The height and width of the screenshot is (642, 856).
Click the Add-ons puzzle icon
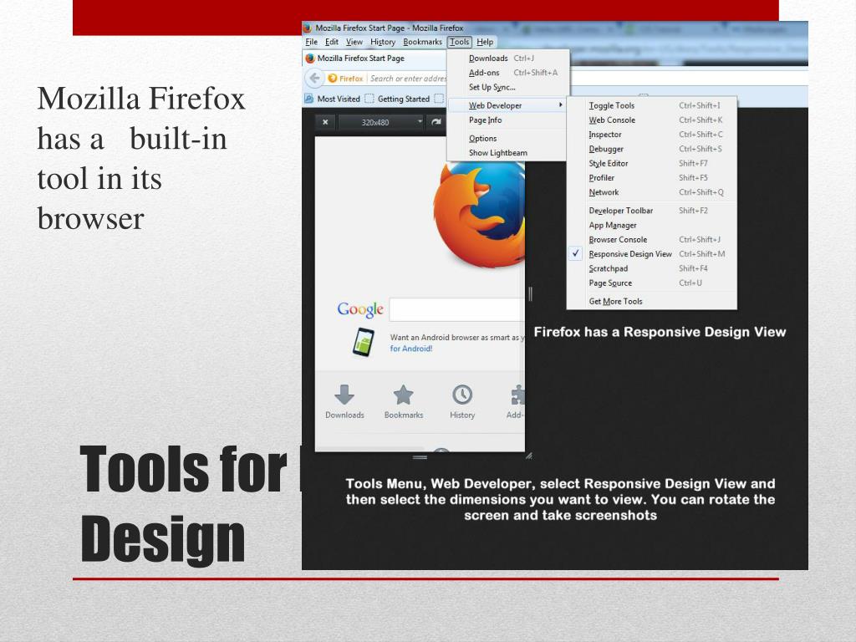[517, 395]
